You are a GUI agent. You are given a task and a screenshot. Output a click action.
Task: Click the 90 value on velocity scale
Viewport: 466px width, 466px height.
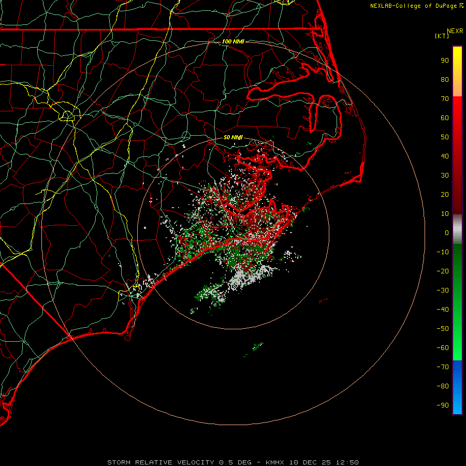click(445, 61)
